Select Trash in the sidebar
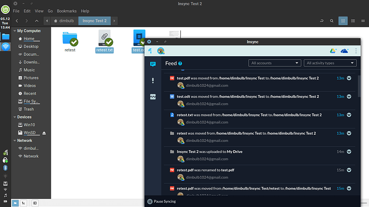Screen dimensions: 369x207 26,109
